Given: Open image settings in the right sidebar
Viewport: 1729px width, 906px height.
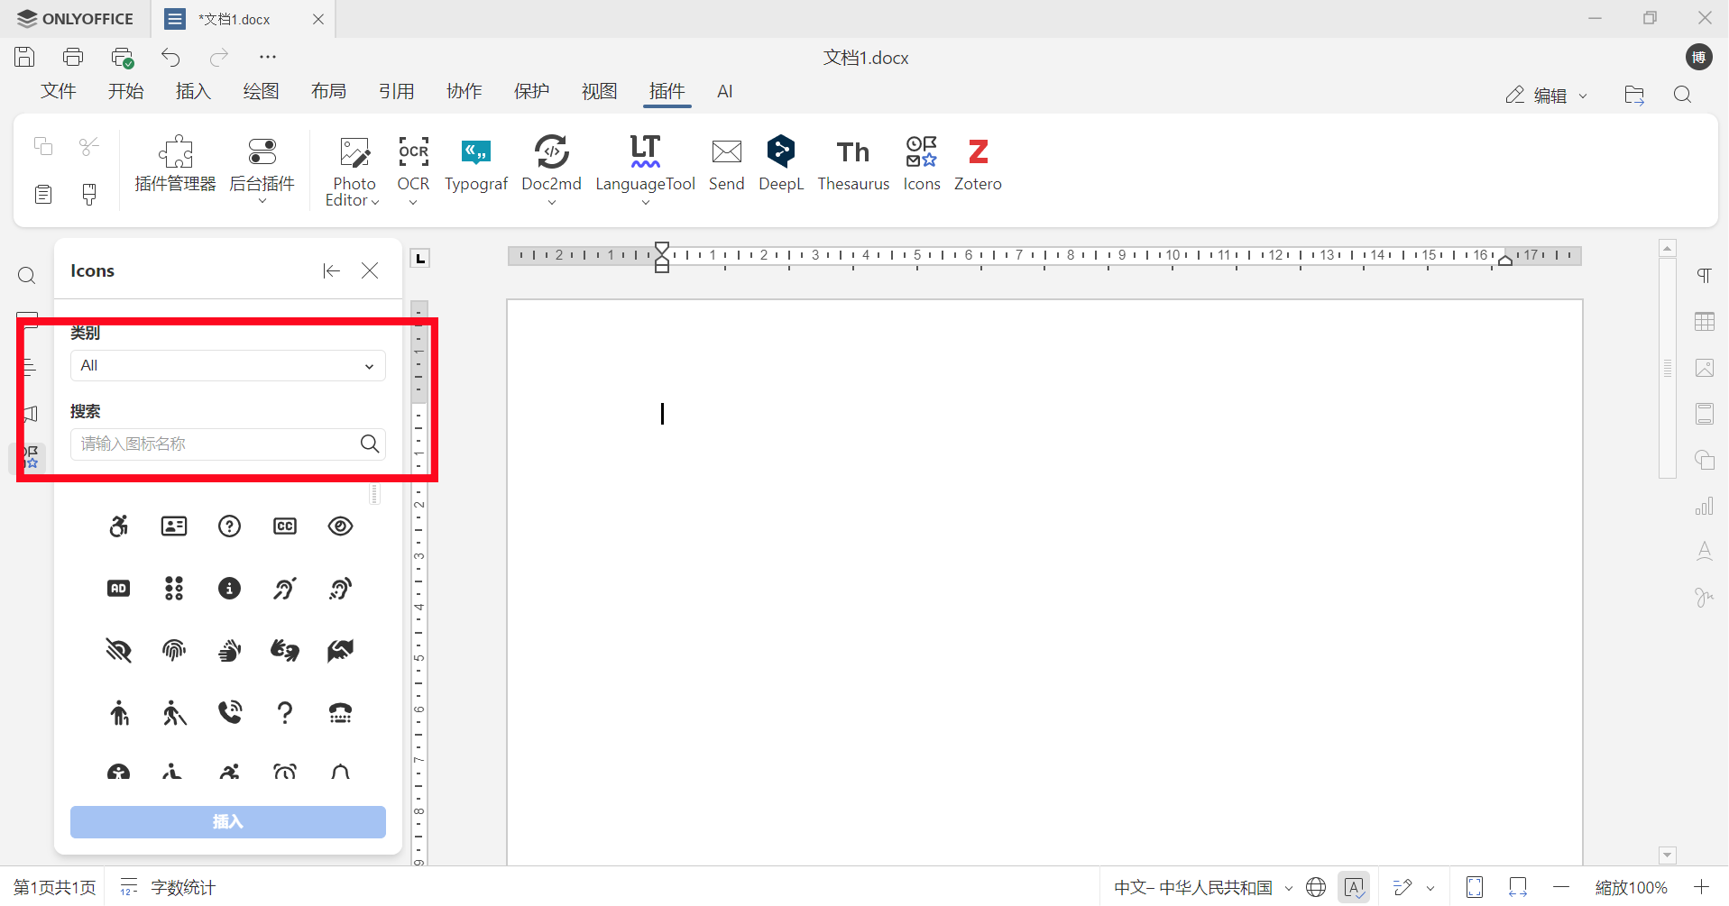Looking at the screenshot, I should tap(1705, 368).
